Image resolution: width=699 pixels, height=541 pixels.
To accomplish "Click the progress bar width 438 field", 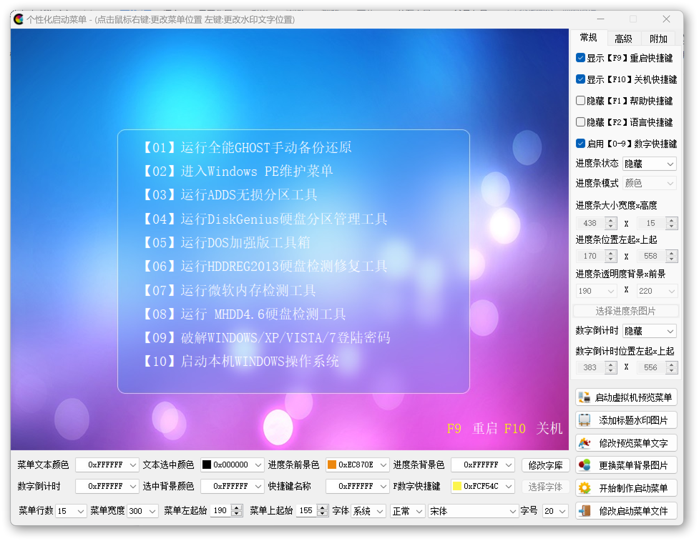I will 591,223.
